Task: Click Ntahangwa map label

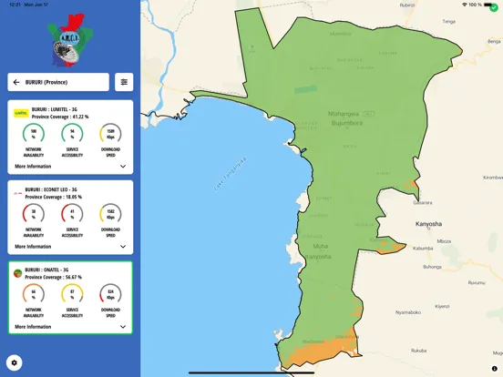Action: 344,114
